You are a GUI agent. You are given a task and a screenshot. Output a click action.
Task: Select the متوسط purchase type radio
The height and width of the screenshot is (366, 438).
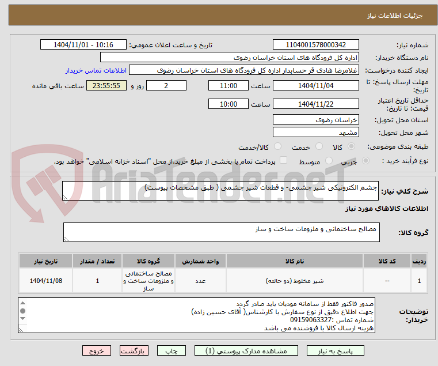[329, 161]
